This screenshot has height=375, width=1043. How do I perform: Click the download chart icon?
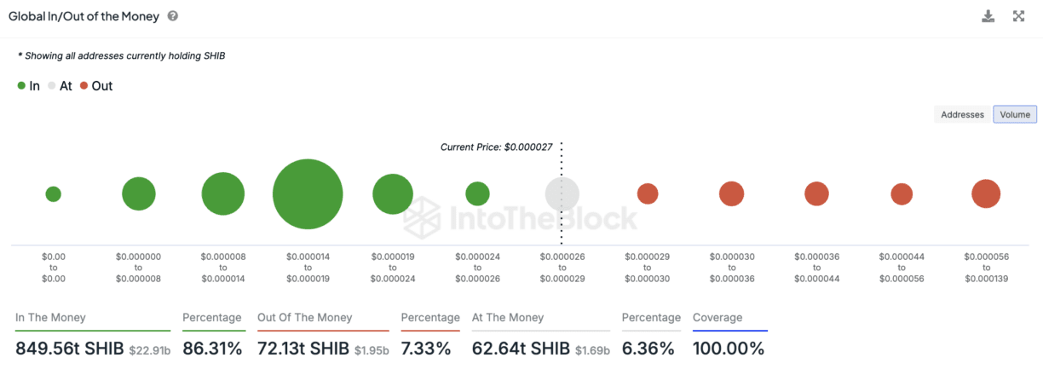988,16
